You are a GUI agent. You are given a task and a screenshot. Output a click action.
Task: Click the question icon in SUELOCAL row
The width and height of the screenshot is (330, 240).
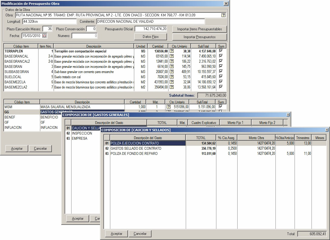172,77
